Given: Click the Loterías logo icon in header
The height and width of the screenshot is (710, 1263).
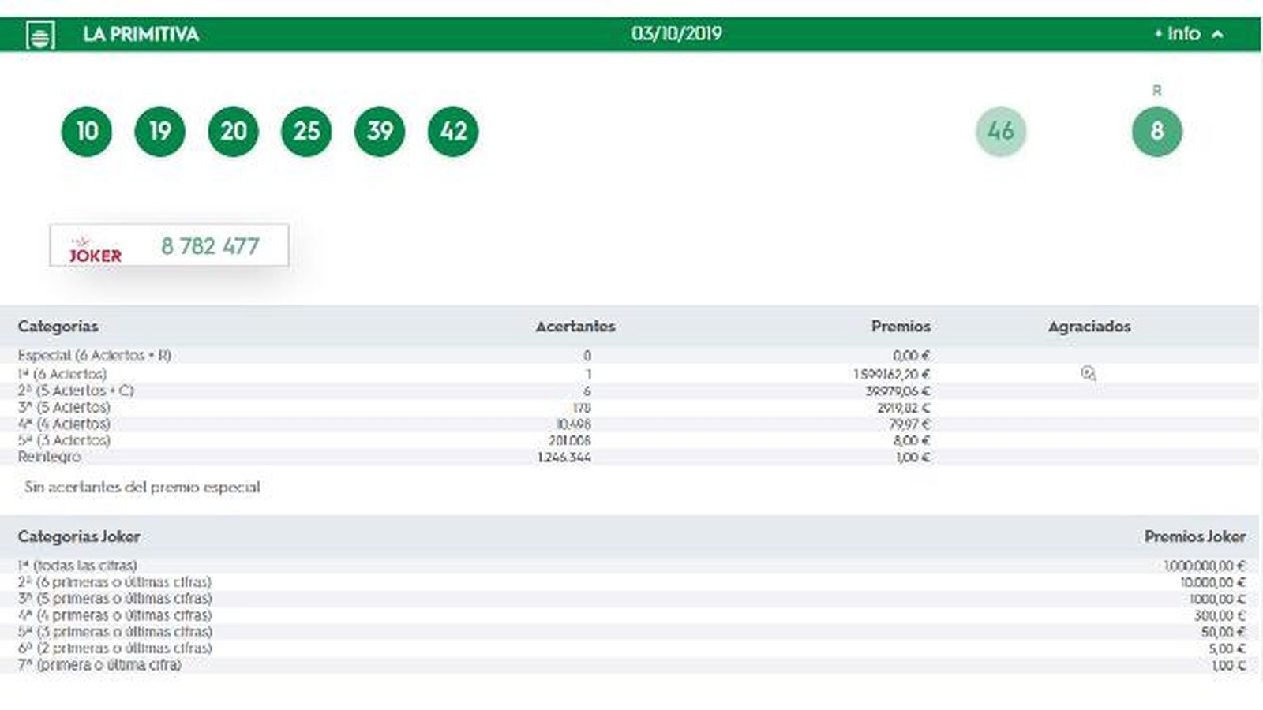Looking at the screenshot, I should click(40, 35).
